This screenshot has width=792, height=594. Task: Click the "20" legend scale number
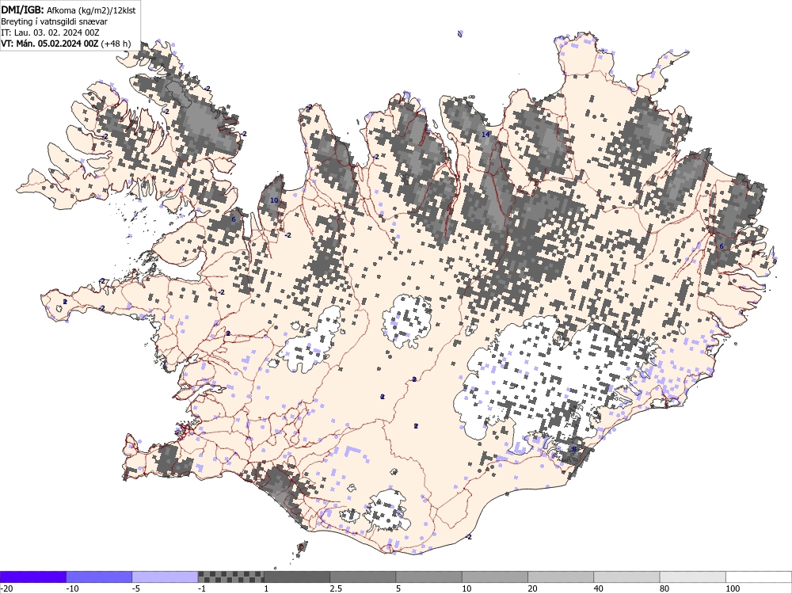(533, 588)
